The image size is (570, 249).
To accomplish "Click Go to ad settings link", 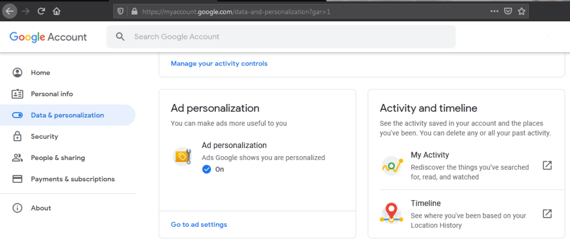I will [x=199, y=225].
